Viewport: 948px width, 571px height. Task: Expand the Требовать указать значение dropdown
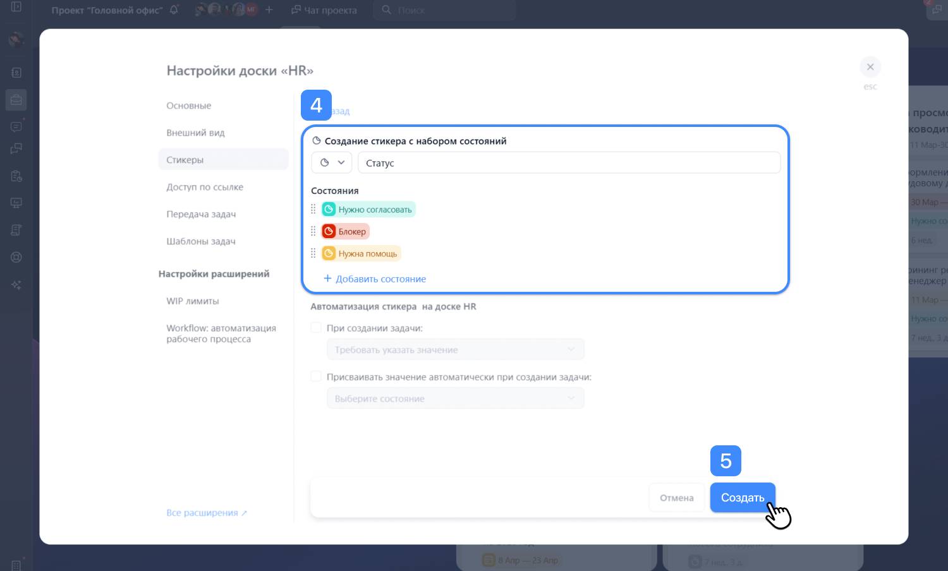(455, 350)
